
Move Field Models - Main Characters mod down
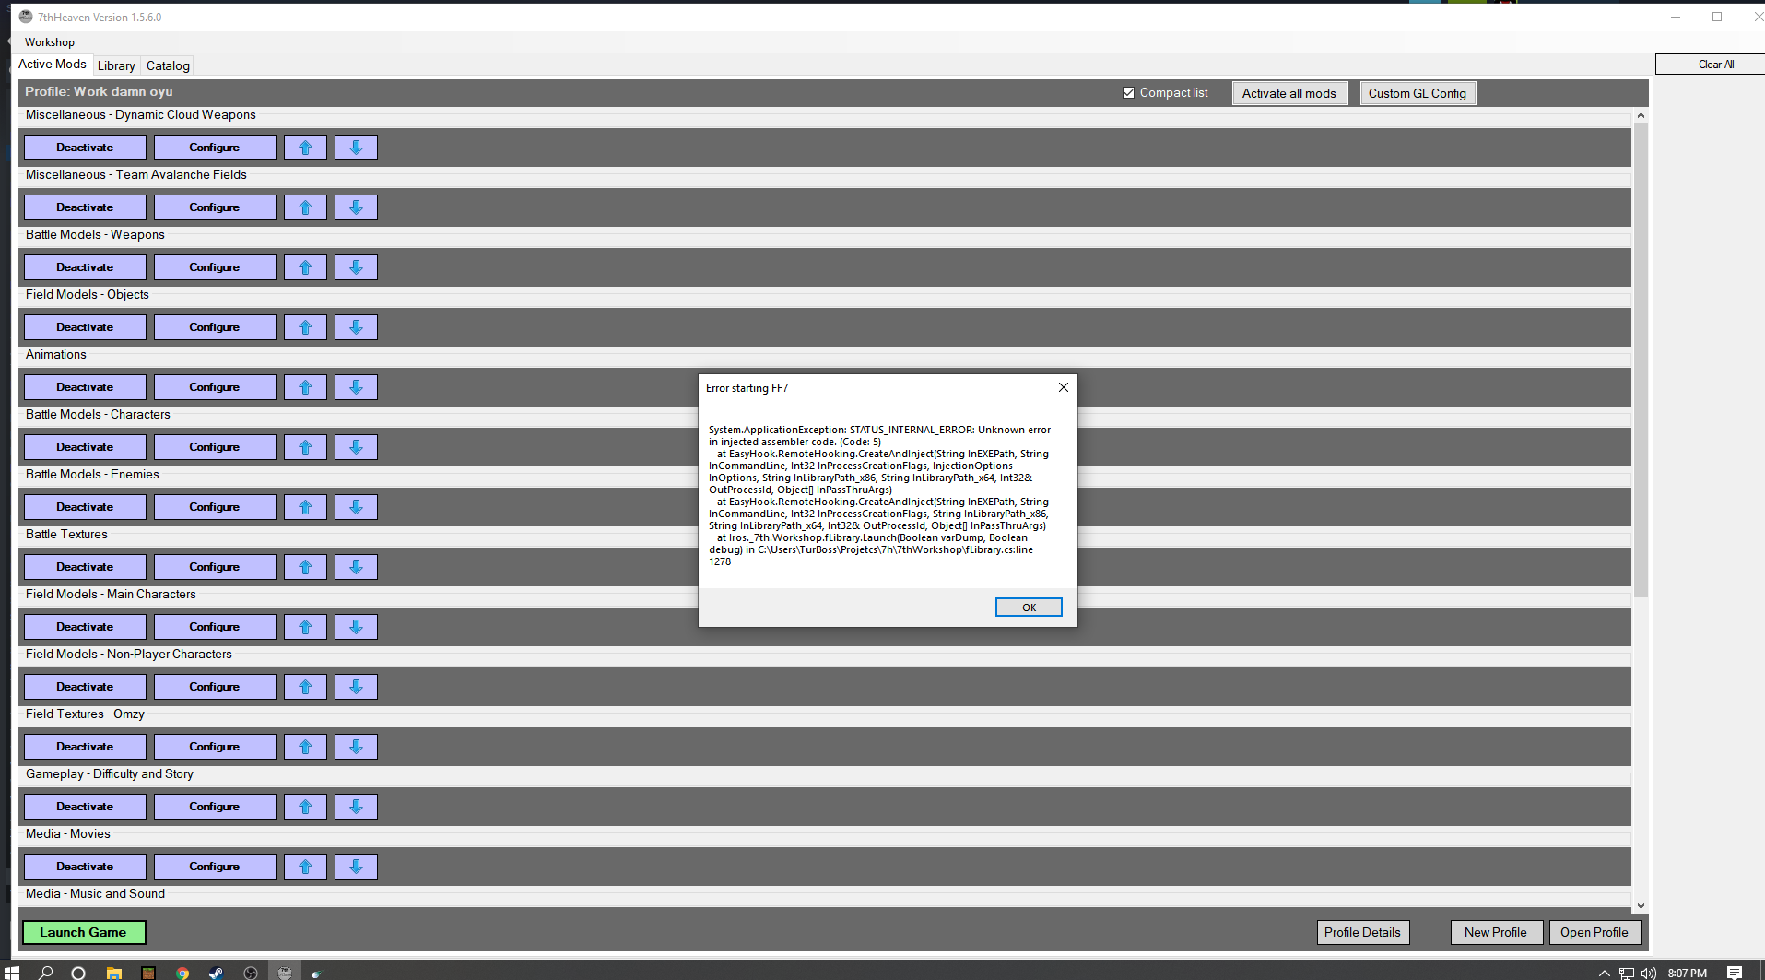point(356,627)
